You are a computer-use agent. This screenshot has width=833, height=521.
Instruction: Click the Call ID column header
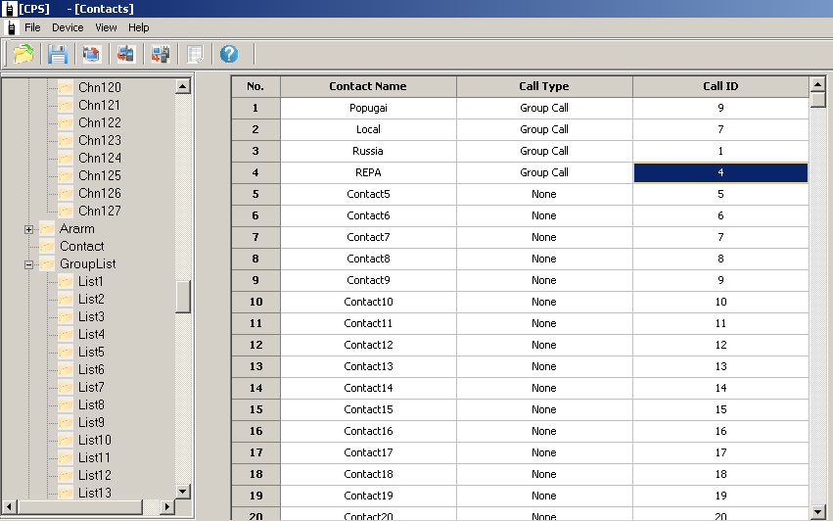(720, 86)
